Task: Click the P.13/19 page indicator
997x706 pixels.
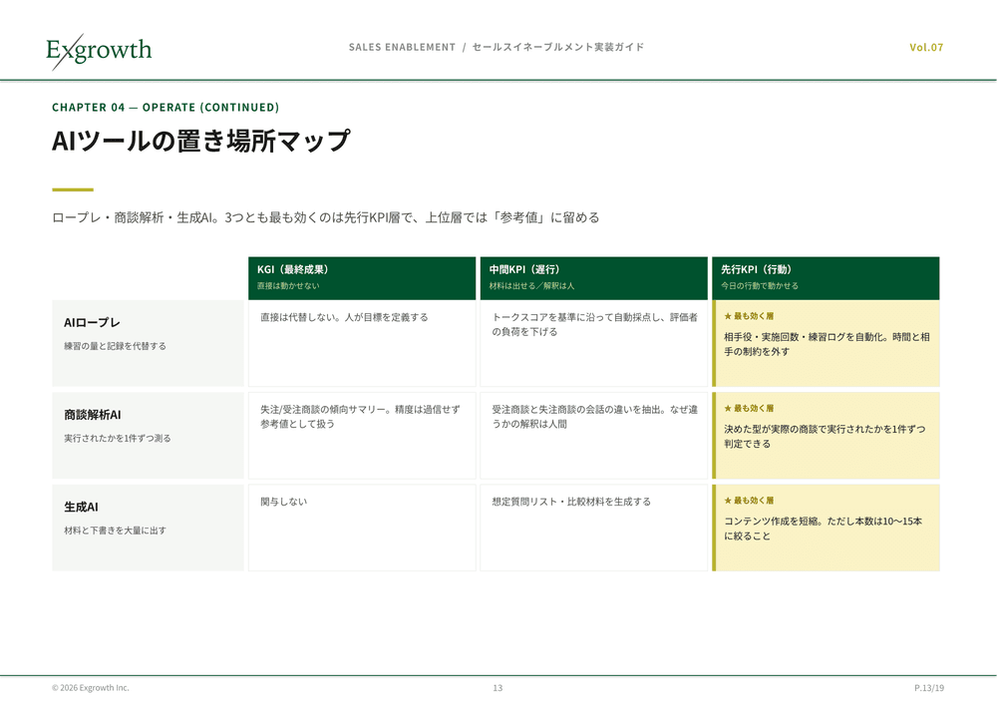Action: point(929,688)
